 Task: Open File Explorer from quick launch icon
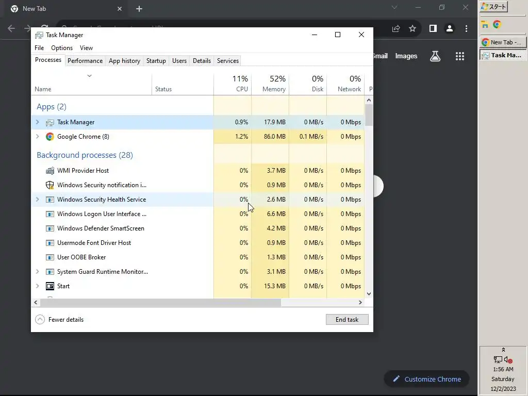point(485,25)
